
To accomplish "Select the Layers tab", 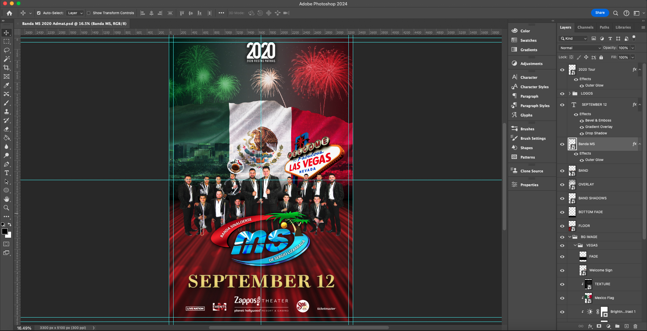I will point(565,28).
